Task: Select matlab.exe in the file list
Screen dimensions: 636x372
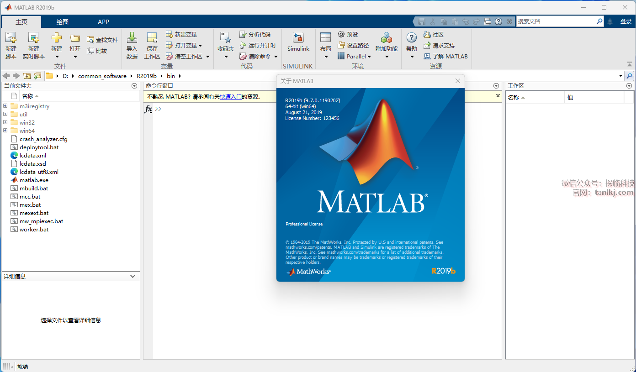Action: coord(34,180)
